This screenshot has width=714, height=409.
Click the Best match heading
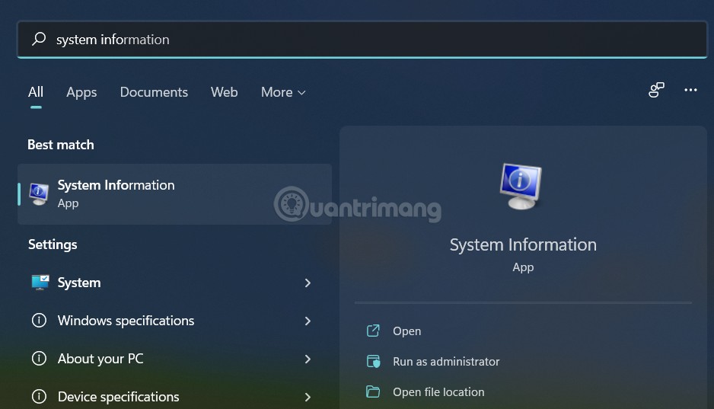[61, 145]
